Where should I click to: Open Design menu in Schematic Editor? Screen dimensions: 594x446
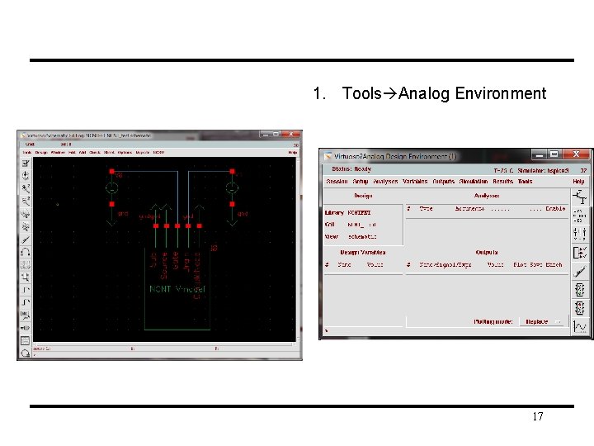point(41,153)
